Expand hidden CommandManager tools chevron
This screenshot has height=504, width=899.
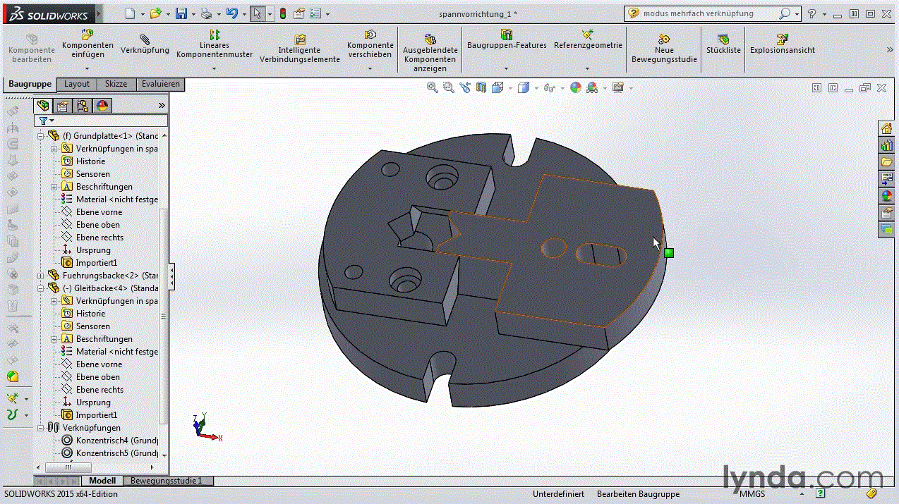[x=890, y=49]
